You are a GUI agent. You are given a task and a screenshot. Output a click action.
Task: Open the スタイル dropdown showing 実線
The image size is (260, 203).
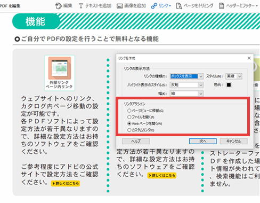[234, 76]
